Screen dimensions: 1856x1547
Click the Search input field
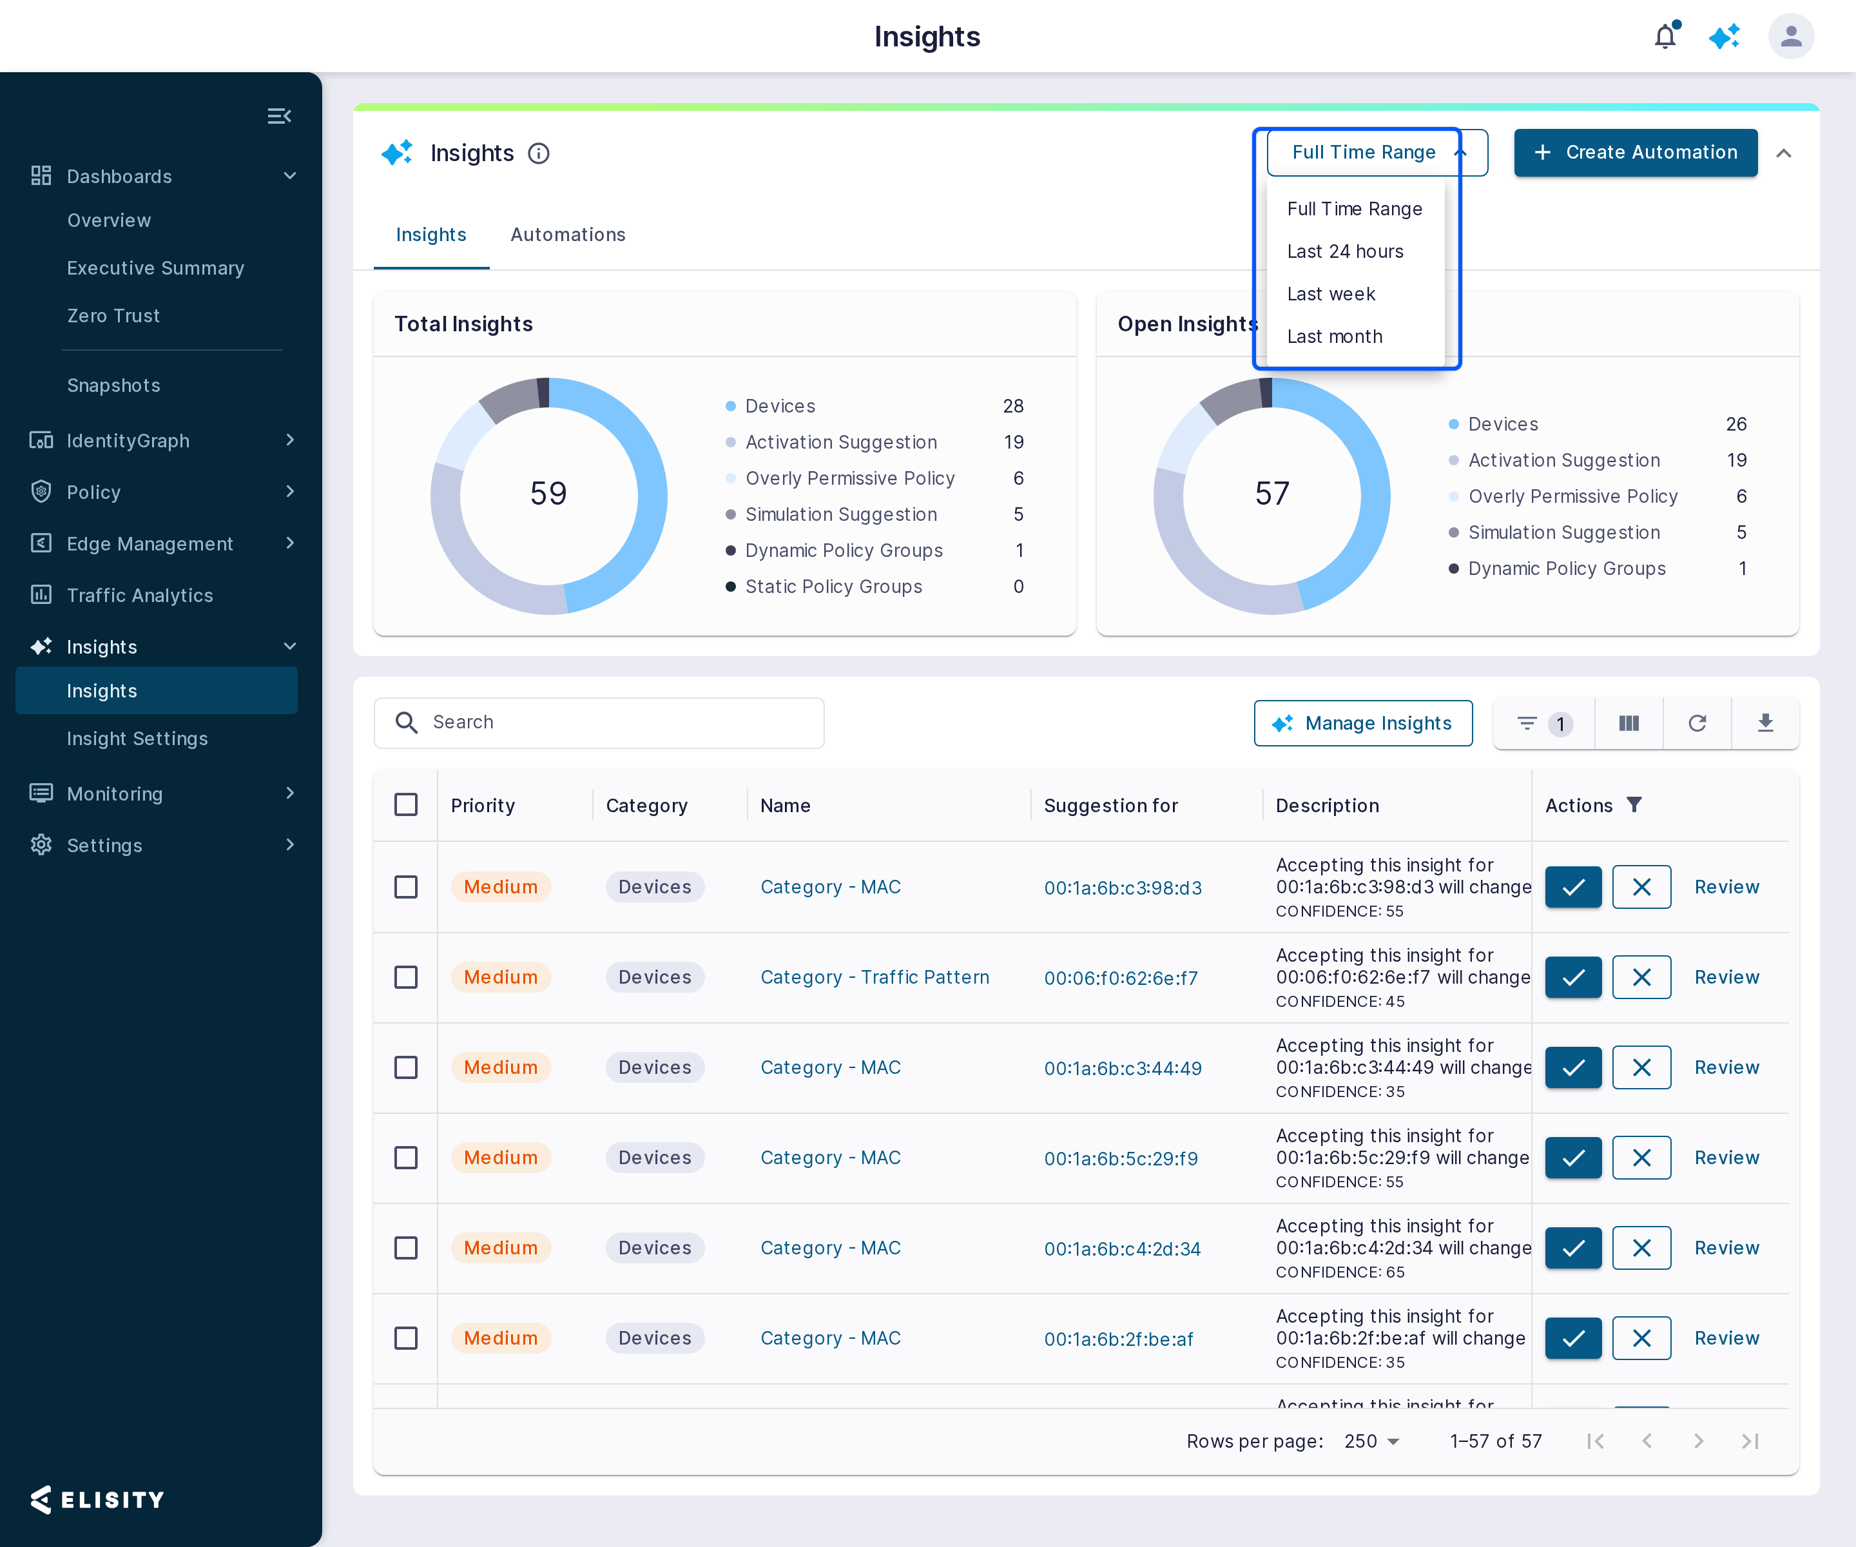coord(599,722)
